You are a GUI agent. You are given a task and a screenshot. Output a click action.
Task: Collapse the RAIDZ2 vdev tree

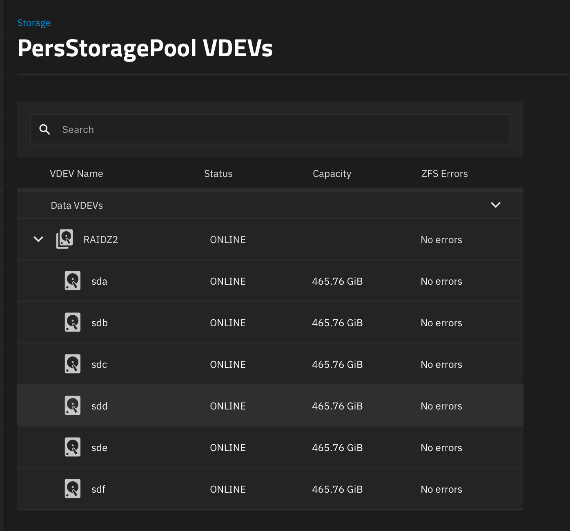coord(38,239)
